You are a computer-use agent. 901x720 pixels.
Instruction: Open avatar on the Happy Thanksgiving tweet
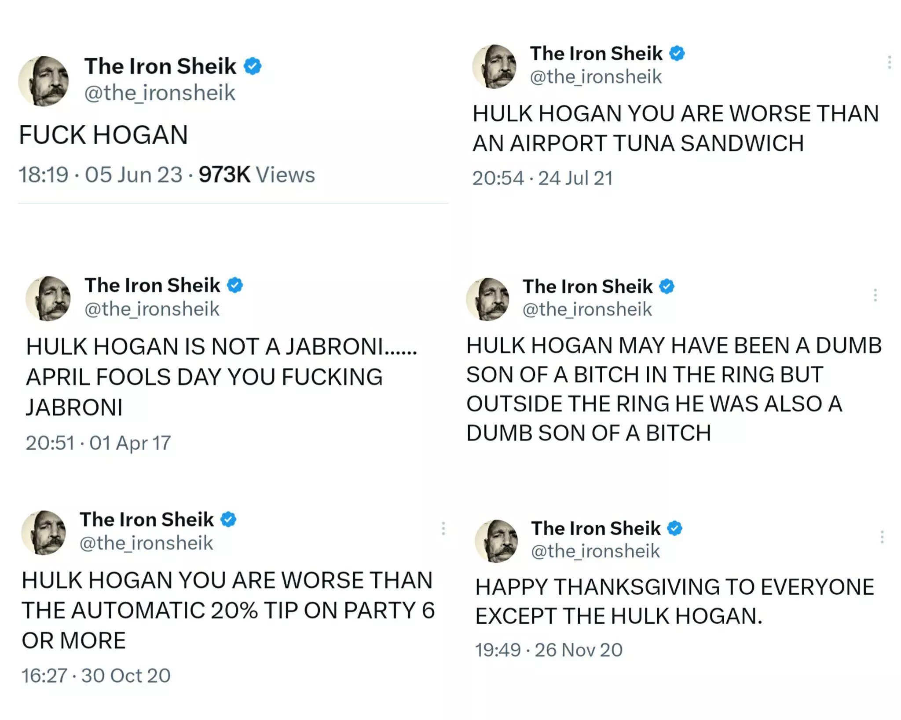(497, 541)
